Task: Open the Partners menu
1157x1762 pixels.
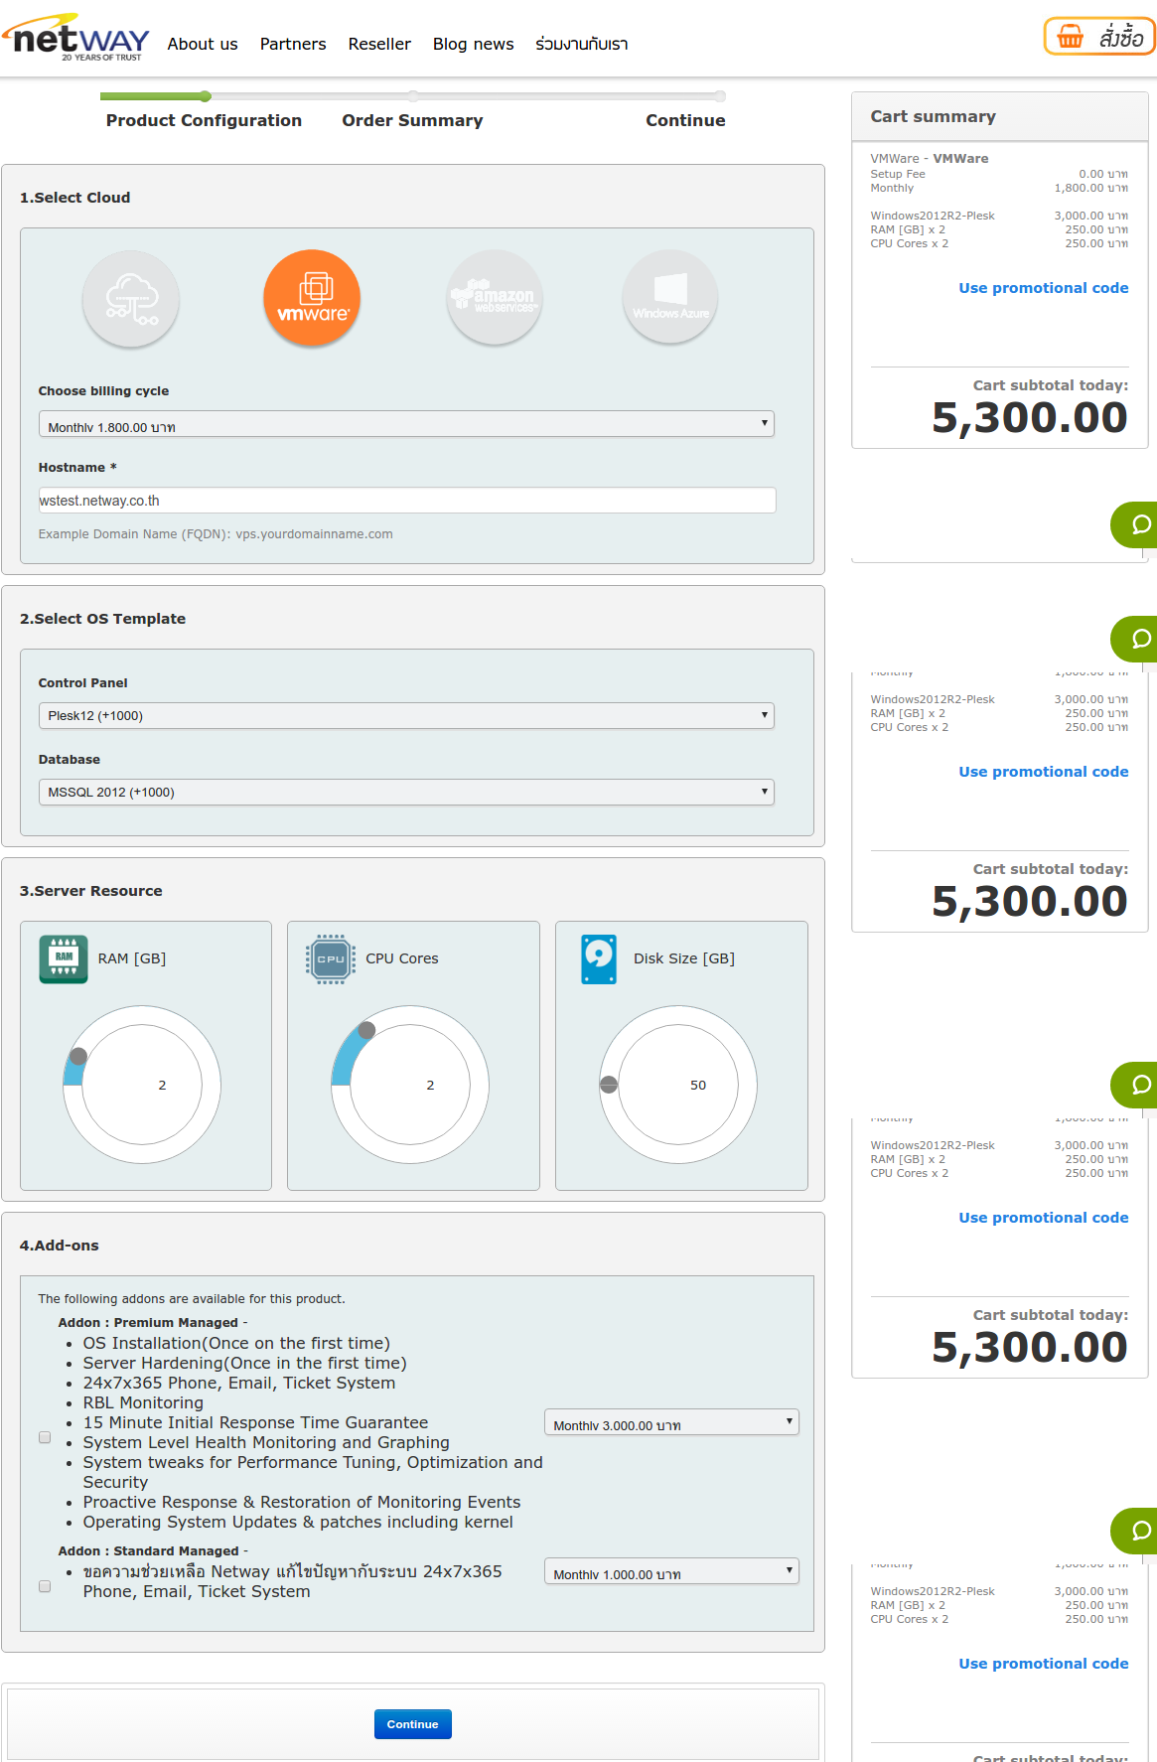Action: pyautogui.click(x=293, y=44)
